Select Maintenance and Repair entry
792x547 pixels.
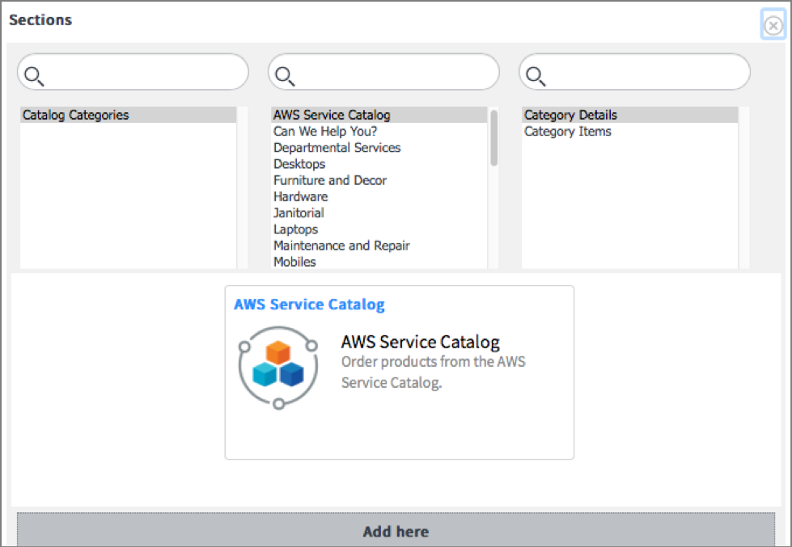click(x=379, y=246)
